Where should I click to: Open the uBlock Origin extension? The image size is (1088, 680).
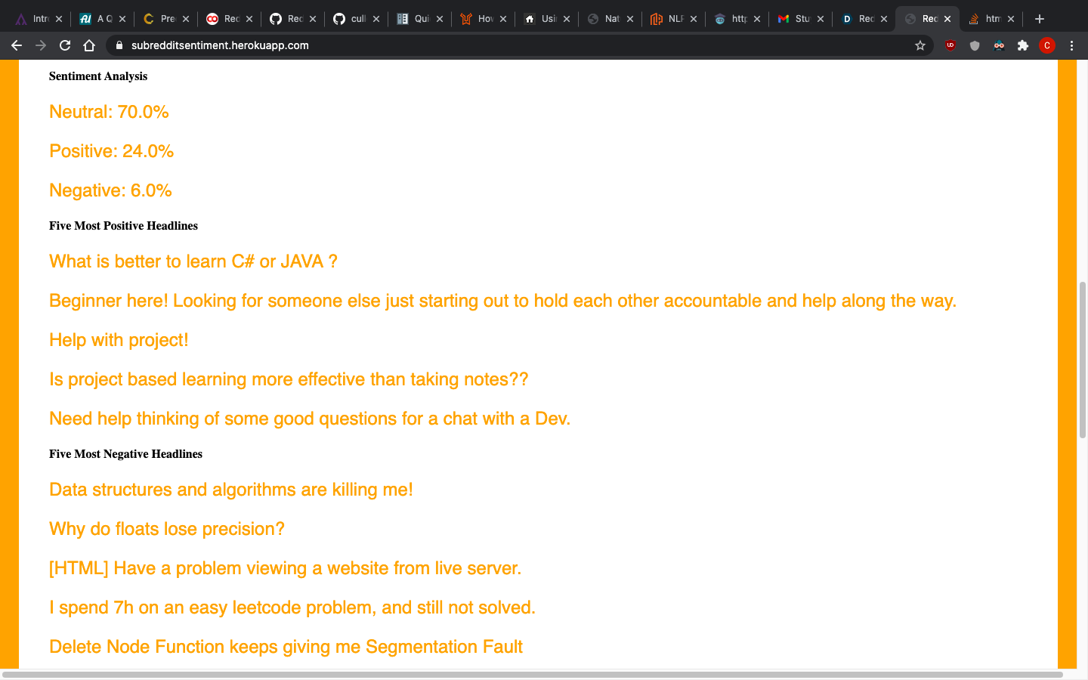[950, 45]
